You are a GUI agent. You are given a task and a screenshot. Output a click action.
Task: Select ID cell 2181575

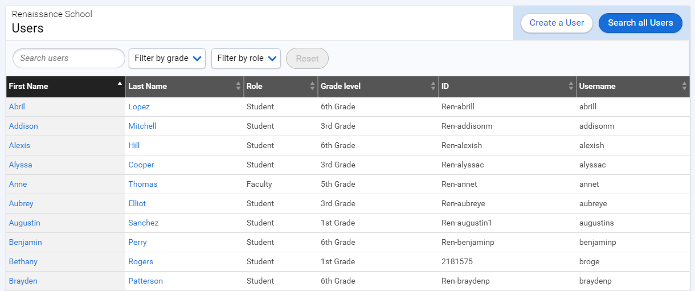pyautogui.click(x=457, y=261)
